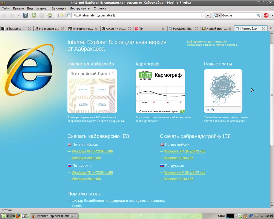Screen dimensions: 274x219
Task: Click the vertical page scrollbar thumb
Action: 272,94
